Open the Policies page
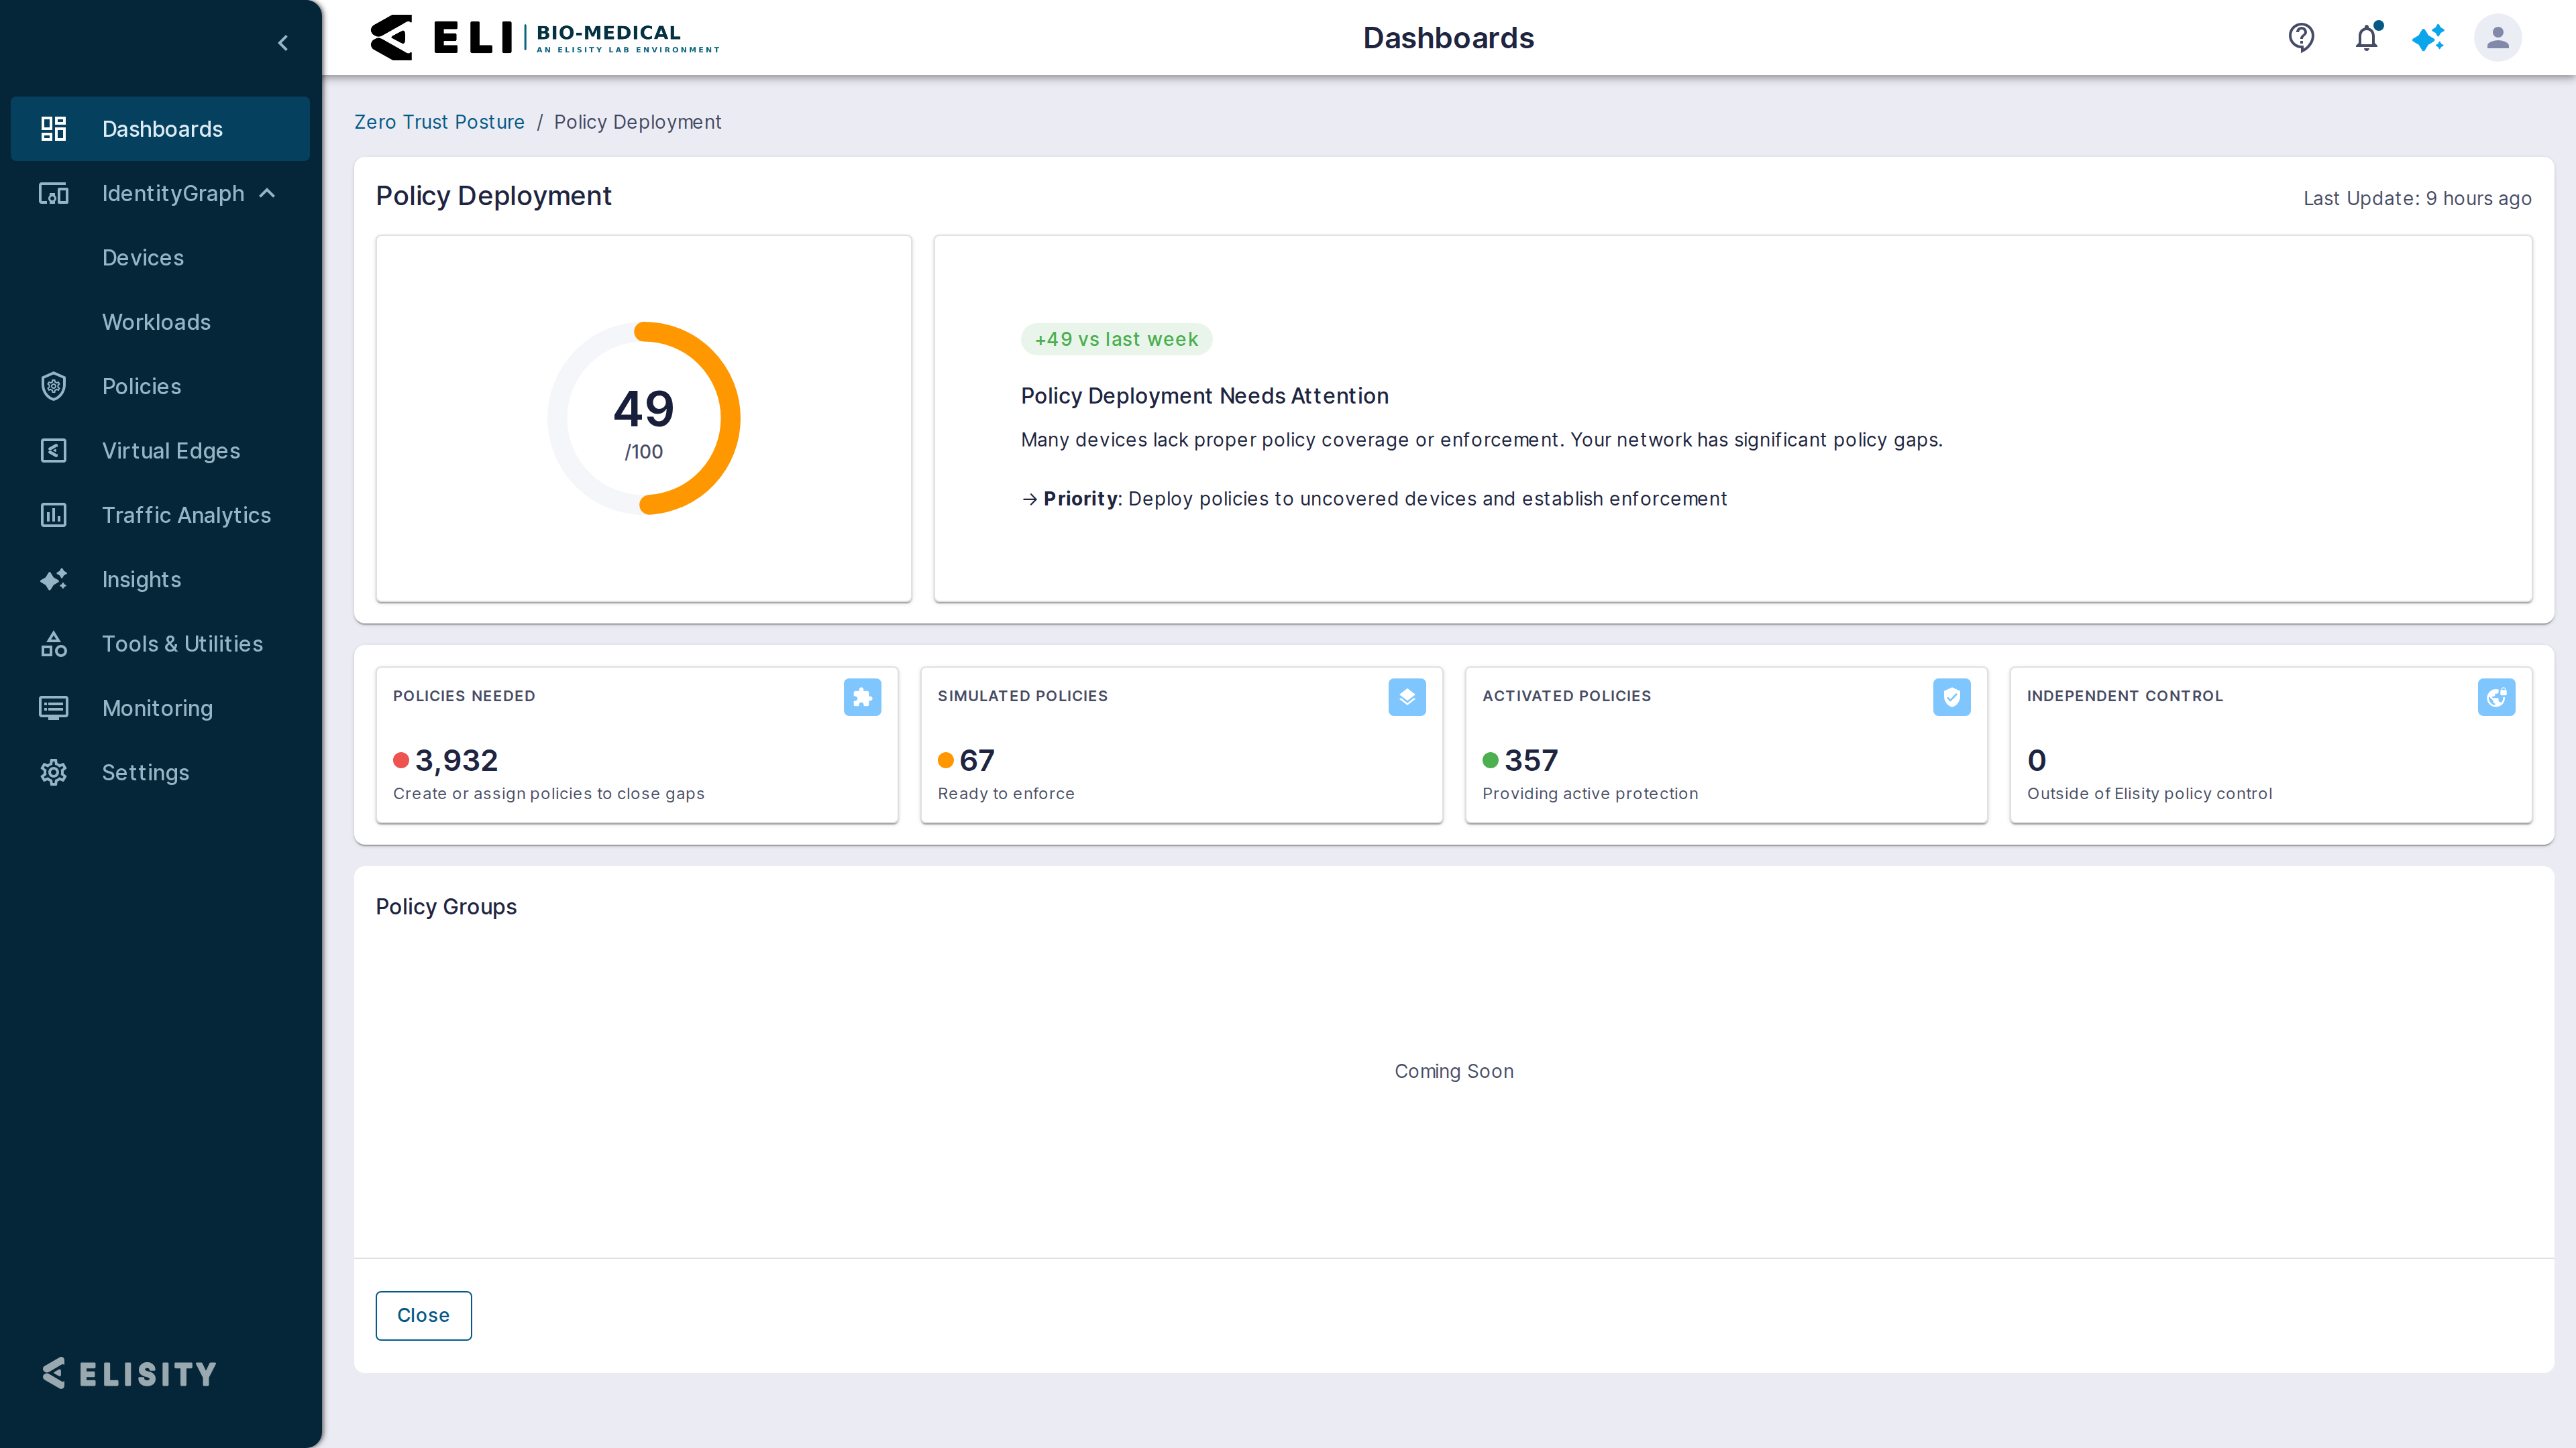 click(141, 387)
